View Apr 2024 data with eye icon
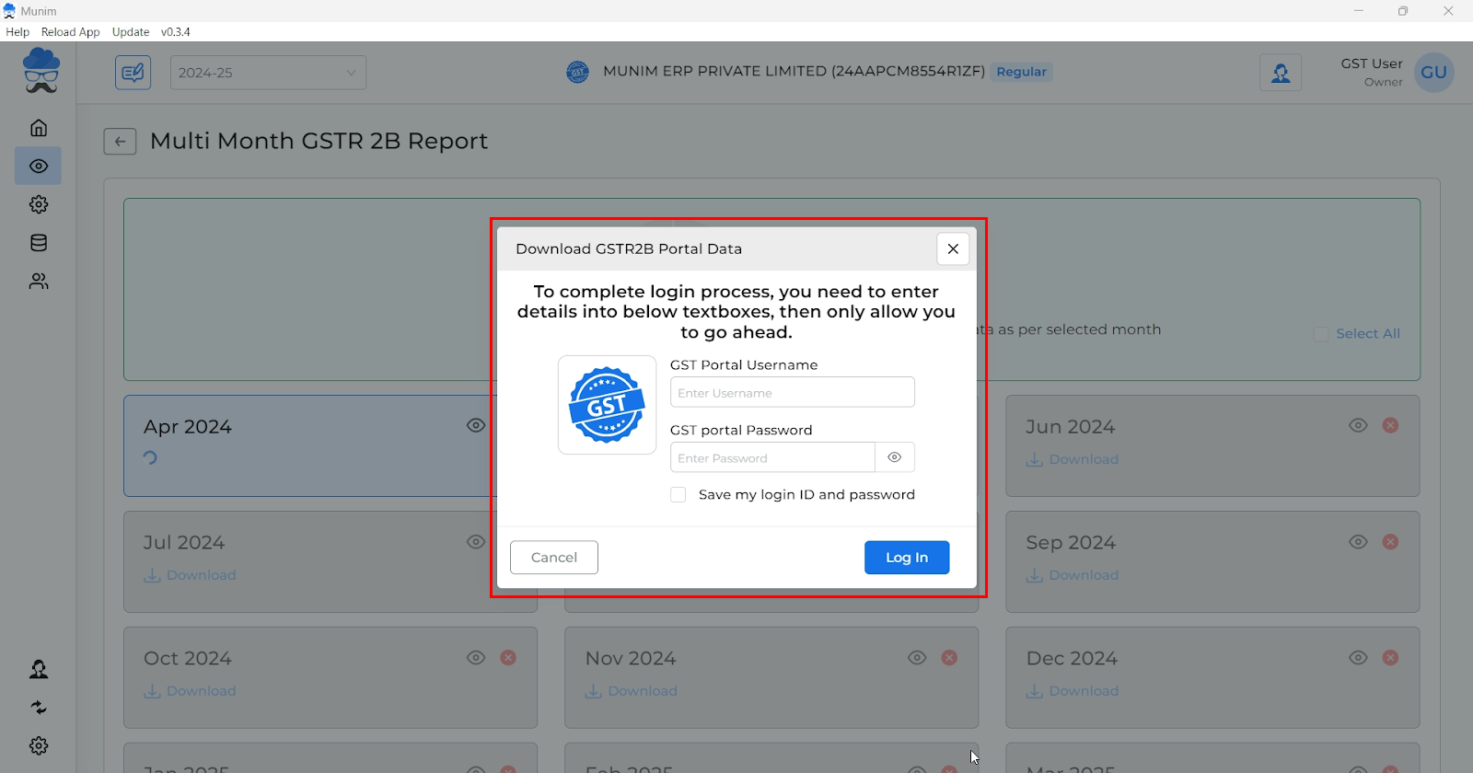Viewport: 1473px width, 773px height. tap(476, 425)
